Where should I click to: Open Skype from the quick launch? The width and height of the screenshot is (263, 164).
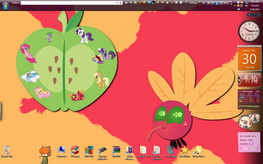(149, 2)
